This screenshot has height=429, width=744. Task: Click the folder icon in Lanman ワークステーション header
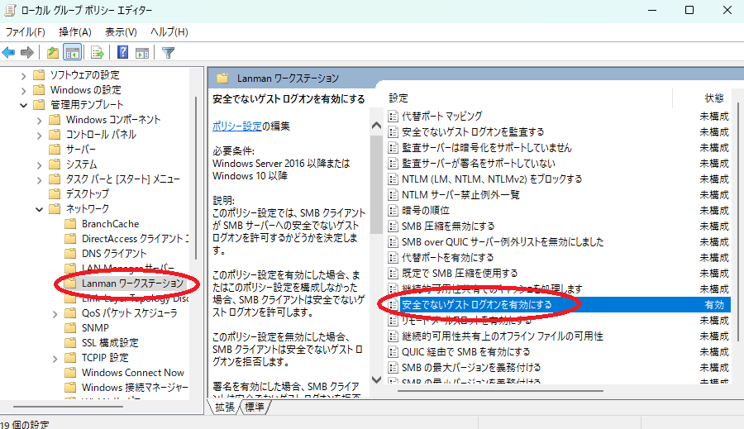pos(222,79)
